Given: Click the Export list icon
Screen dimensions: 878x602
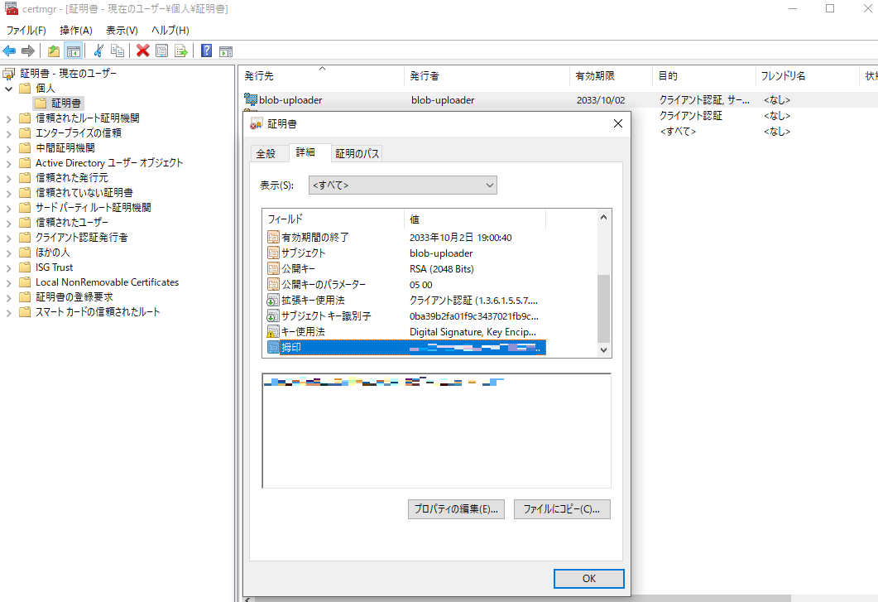Looking at the screenshot, I should click(181, 51).
